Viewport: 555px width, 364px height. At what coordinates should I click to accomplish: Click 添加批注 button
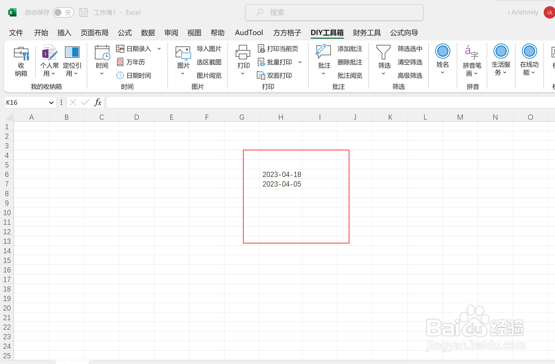click(x=350, y=48)
